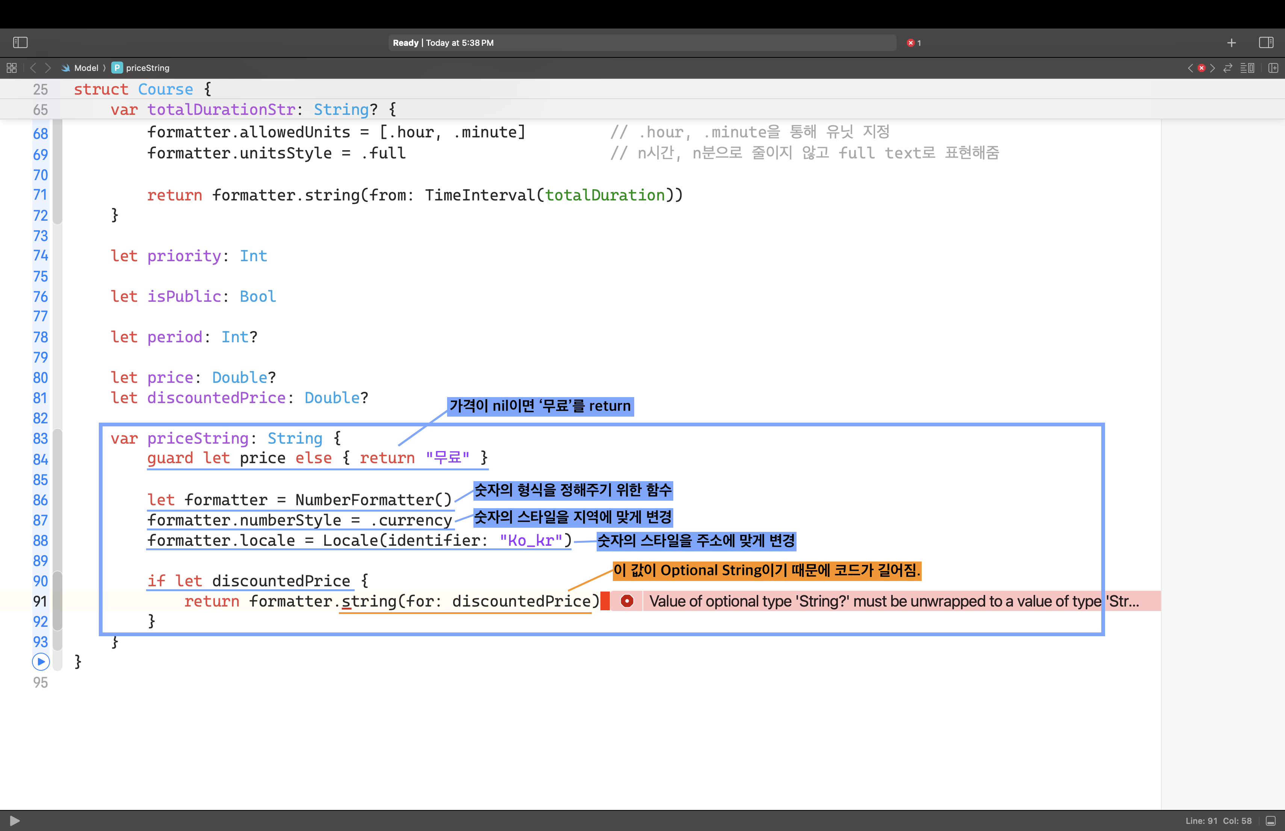The height and width of the screenshot is (831, 1285).
Task: Jump to next issue arrow
Action: (1212, 68)
